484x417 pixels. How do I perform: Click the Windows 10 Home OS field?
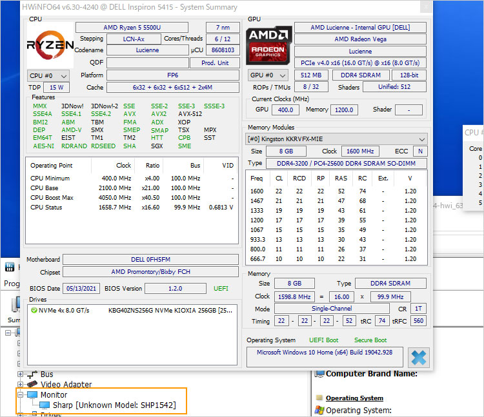click(x=325, y=353)
